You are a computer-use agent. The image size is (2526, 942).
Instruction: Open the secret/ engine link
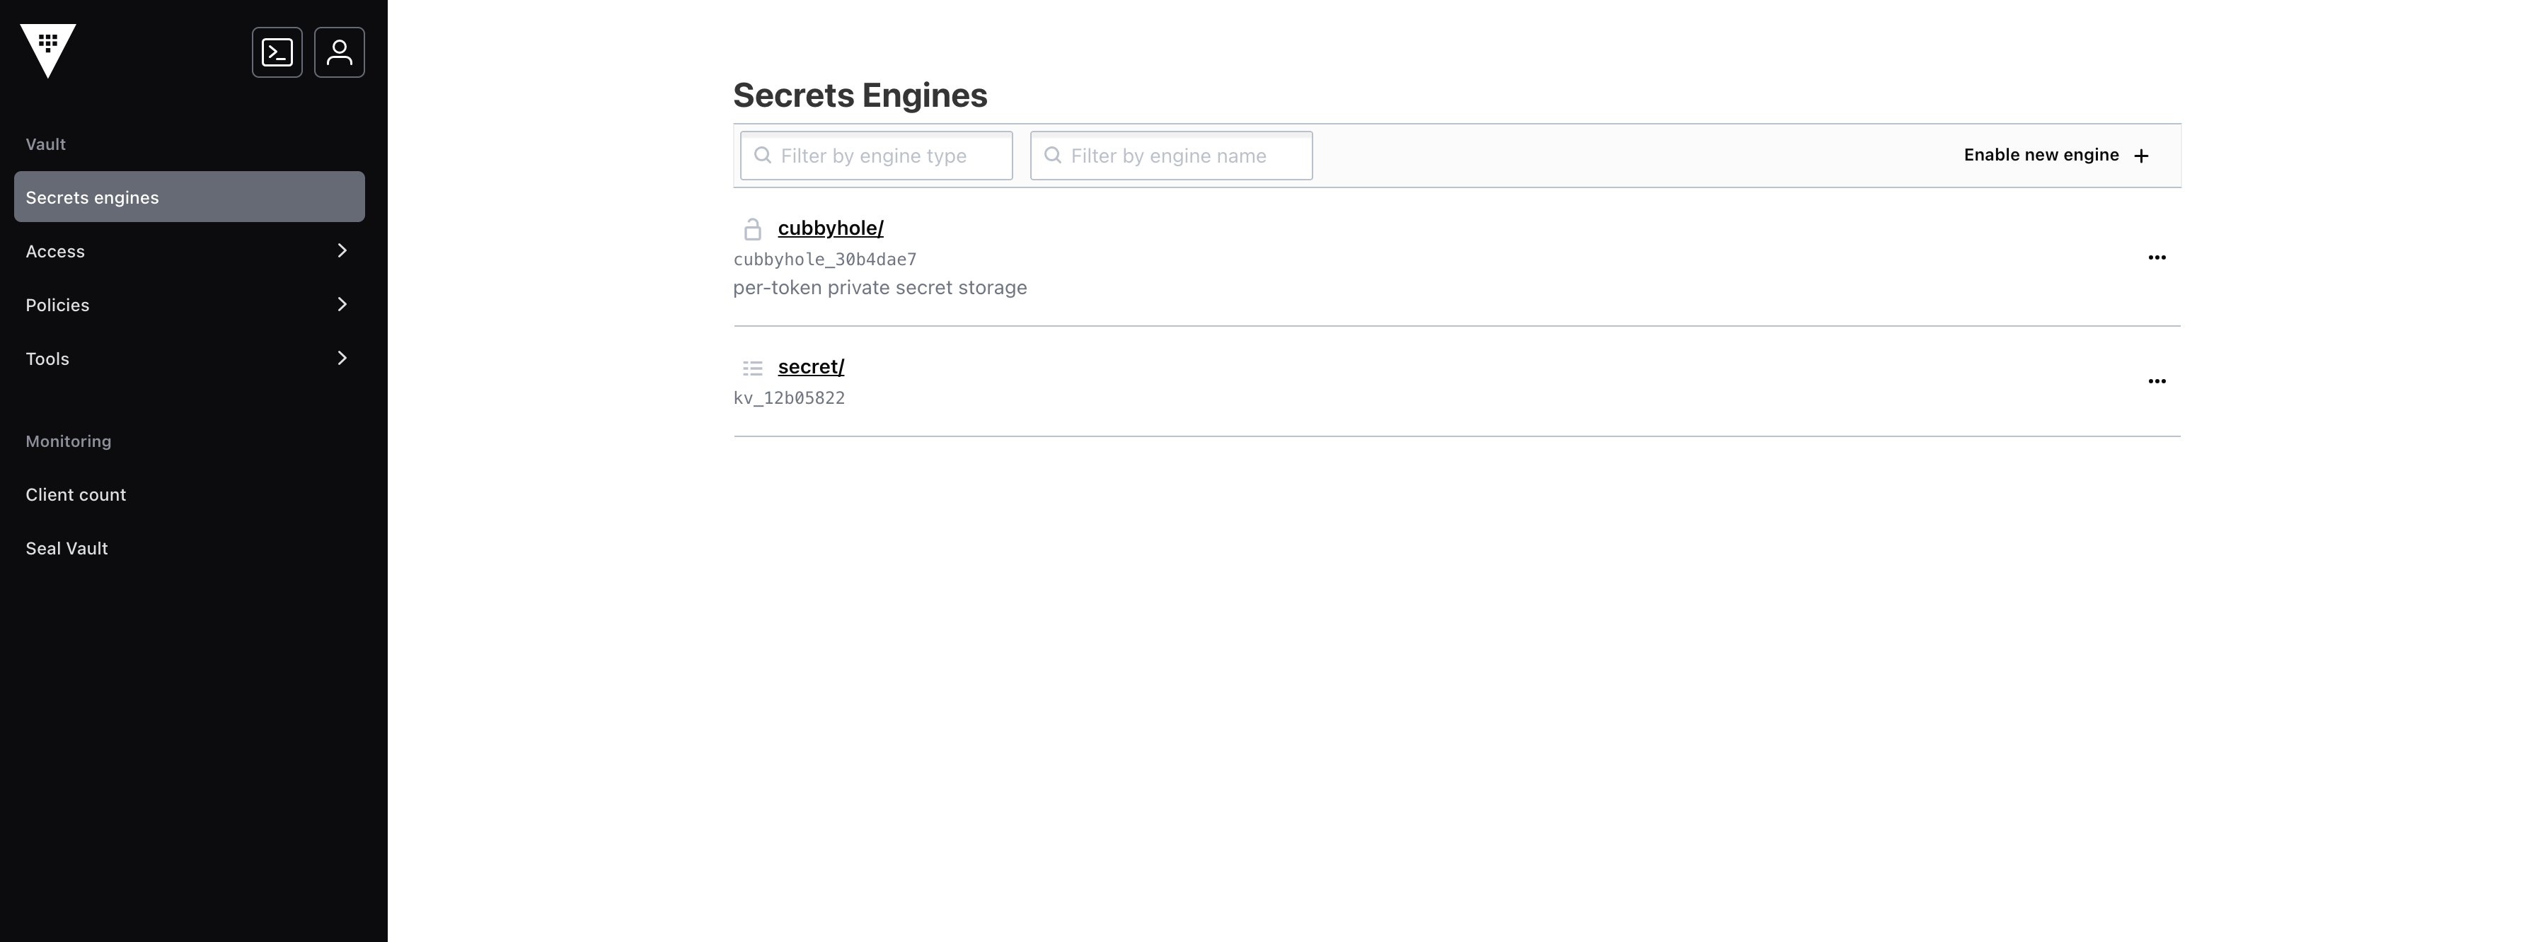click(811, 366)
